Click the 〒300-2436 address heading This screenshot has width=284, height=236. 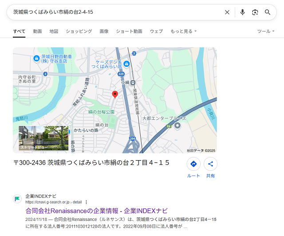(x=91, y=163)
